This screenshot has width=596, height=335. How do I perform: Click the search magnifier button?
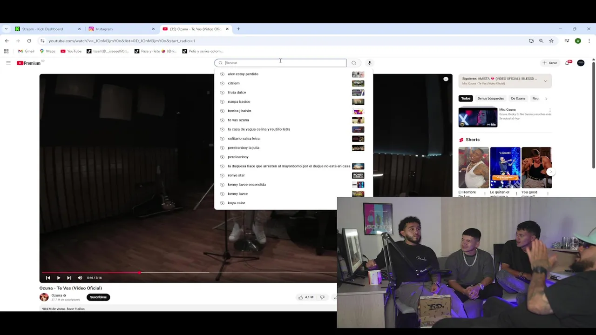tap(354, 63)
